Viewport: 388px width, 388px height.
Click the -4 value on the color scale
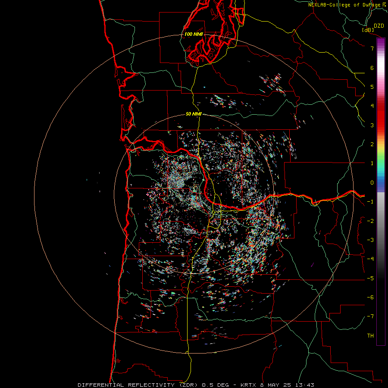pyautogui.click(x=370, y=259)
